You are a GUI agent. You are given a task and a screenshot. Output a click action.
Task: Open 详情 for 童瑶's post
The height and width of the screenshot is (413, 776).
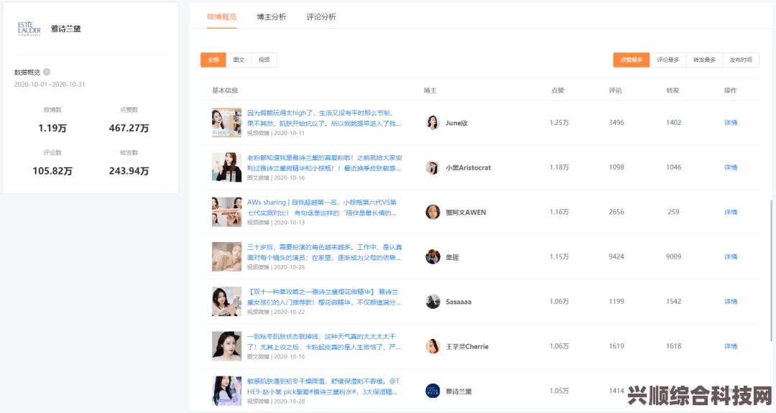(x=731, y=256)
